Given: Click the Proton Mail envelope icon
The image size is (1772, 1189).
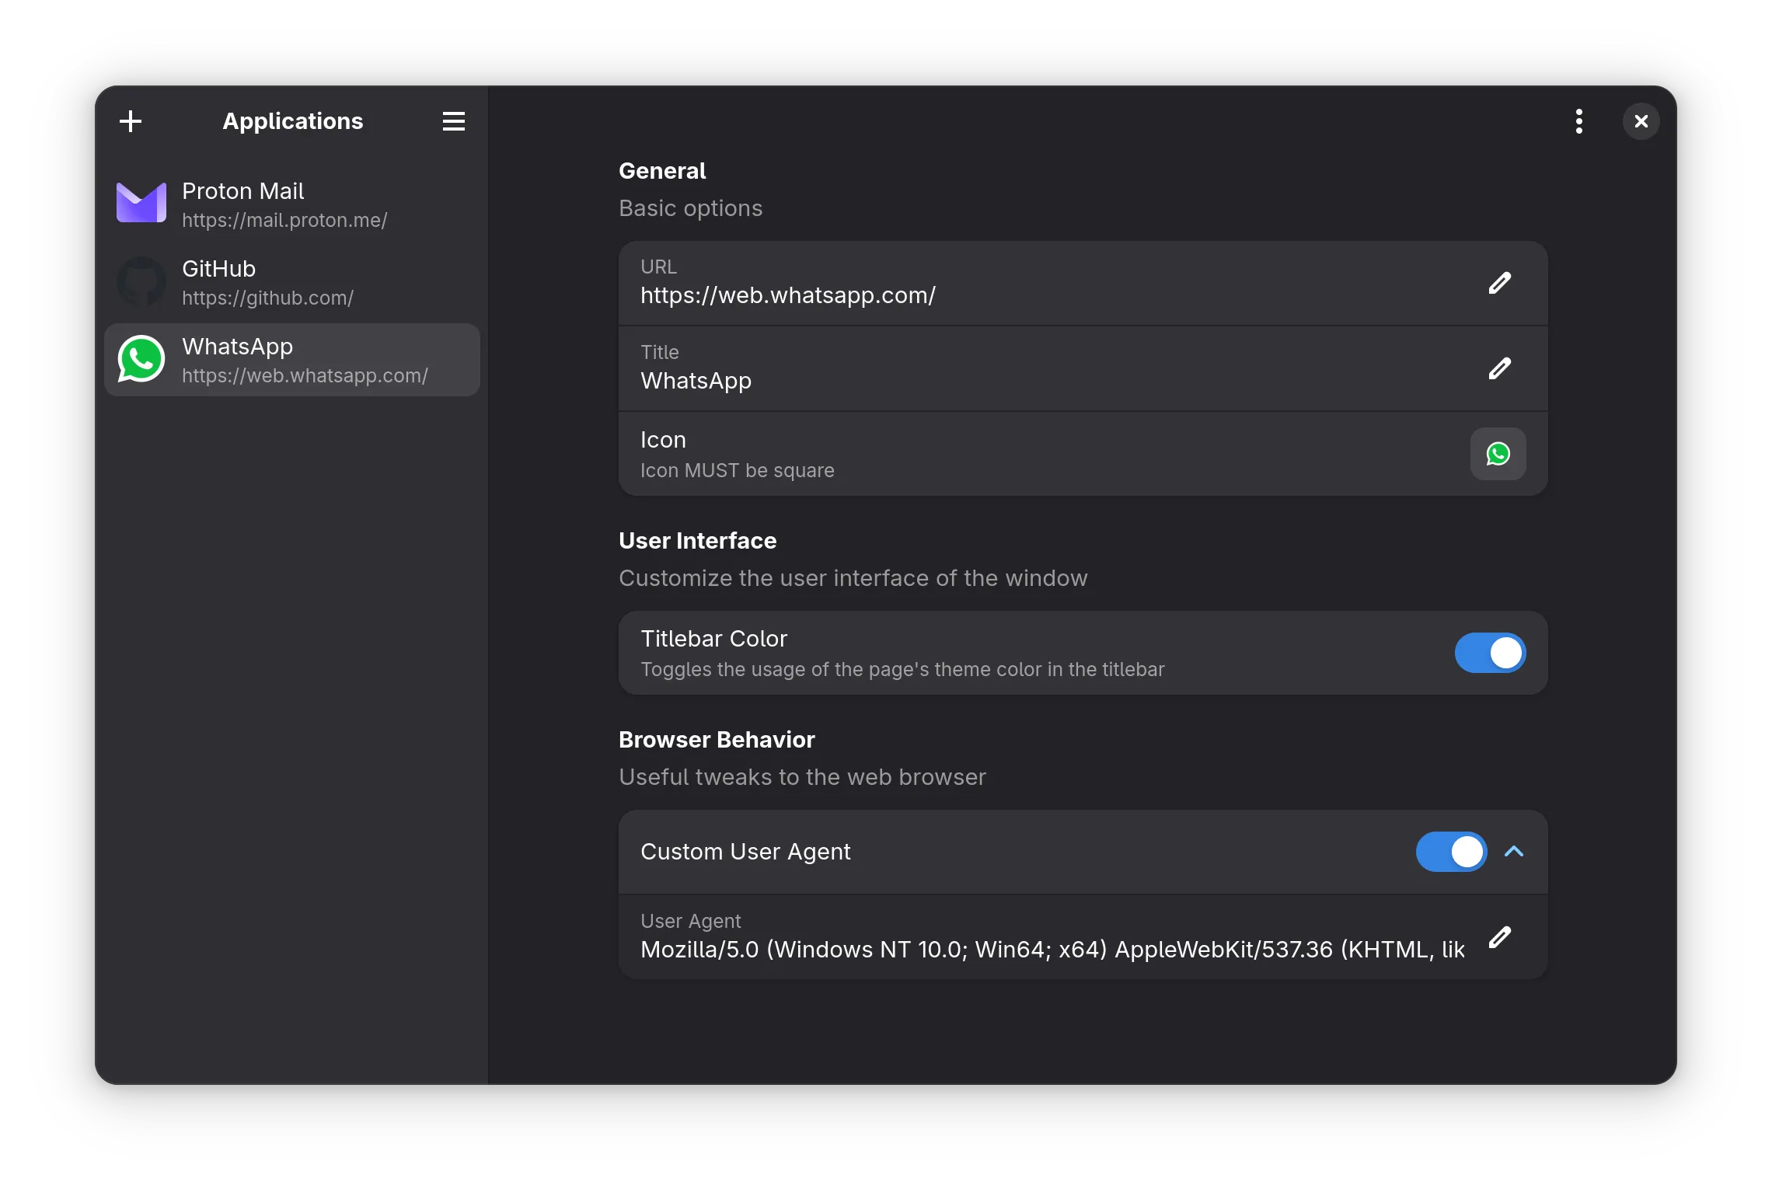Looking at the screenshot, I should pyautogui.click(x=141, y=204).
